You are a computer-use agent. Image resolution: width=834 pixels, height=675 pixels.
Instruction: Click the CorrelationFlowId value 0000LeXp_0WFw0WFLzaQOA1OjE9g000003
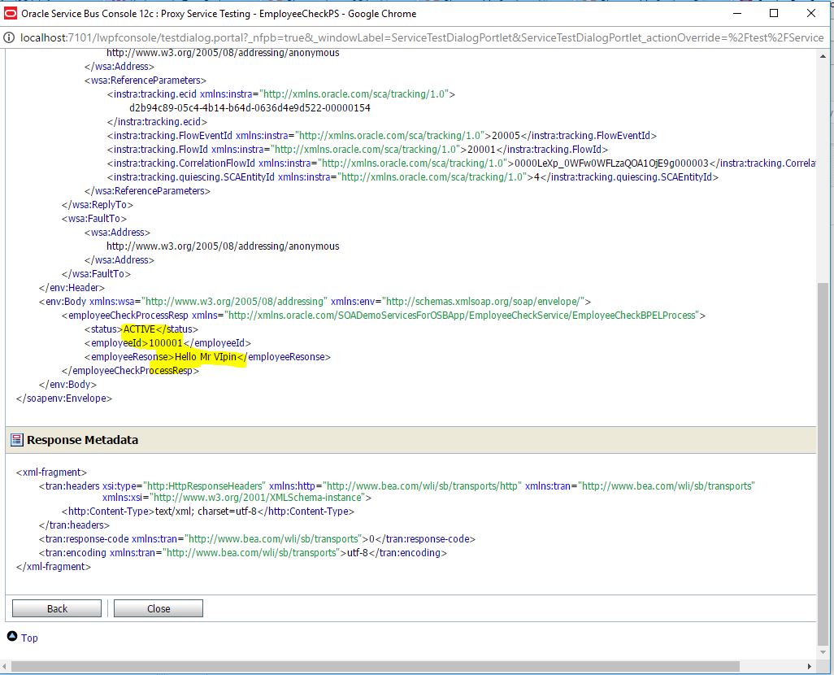(611, 163)
